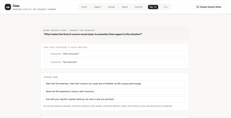Go to the Import step
Screen dimensions: 231x118
[x=97, y=7]
